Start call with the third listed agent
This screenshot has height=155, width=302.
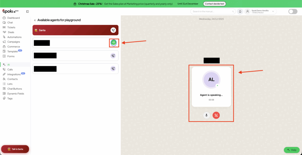click(x=113, y=56)
